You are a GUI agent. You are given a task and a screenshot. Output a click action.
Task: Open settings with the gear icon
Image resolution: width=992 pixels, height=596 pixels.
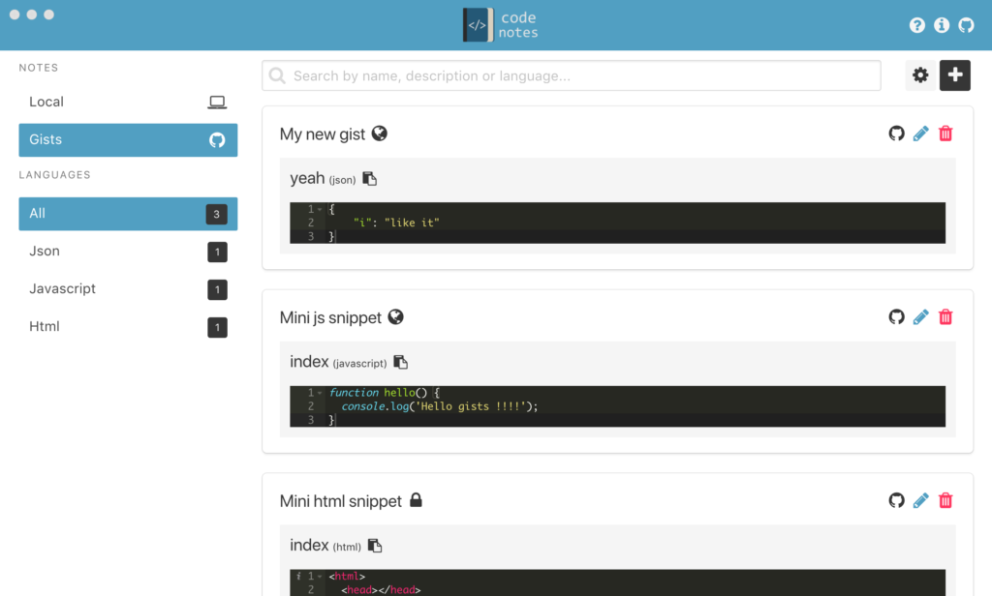pyautogui.click(x=920, y=75)
